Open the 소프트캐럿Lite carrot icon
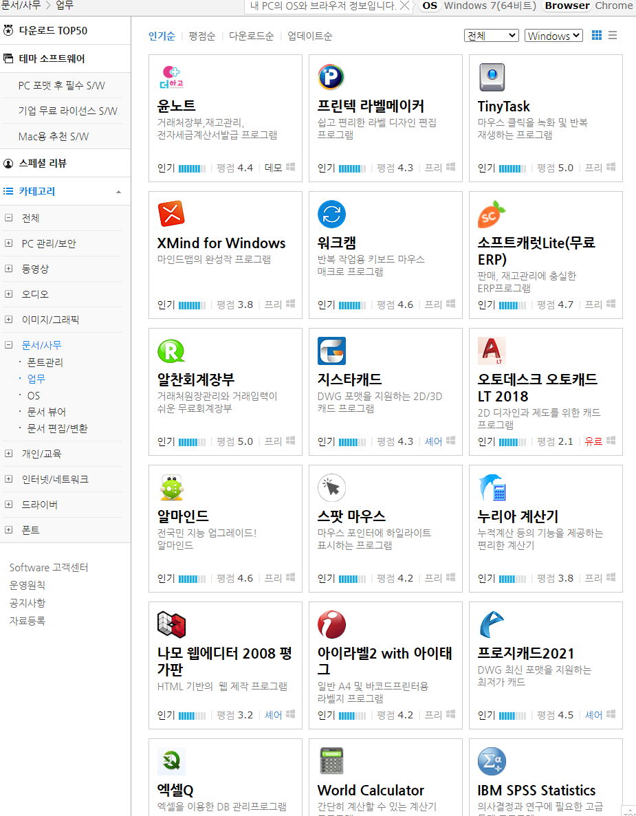 pos(492,214)
